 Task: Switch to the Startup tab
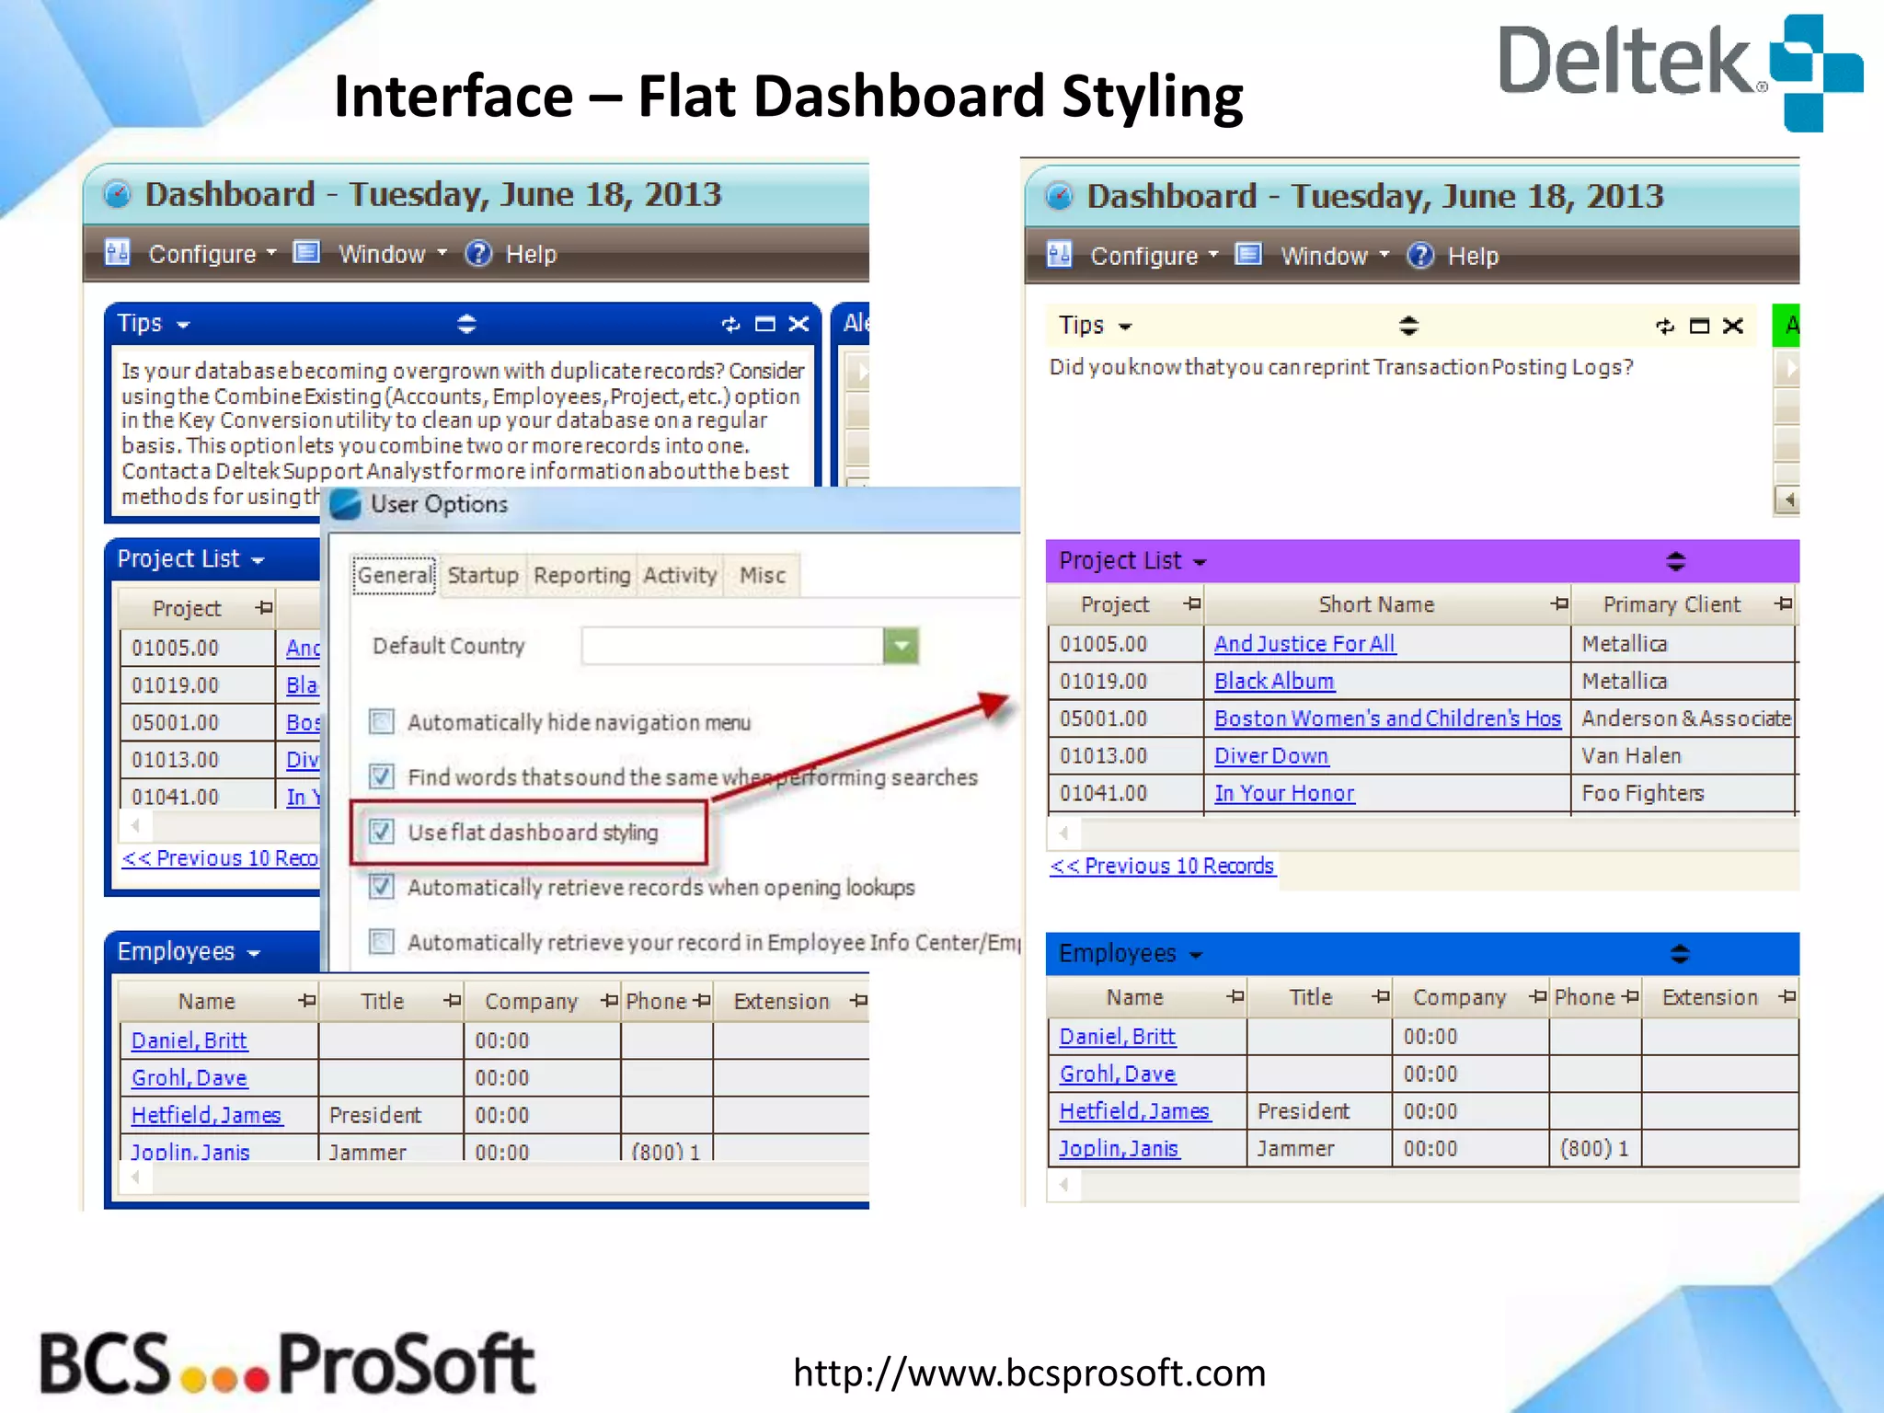pos(483,575)
